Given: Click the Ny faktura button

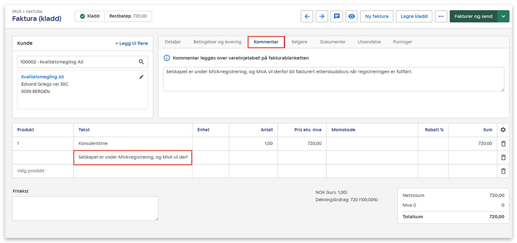Looking at the screenshot, I should [x=377, y=16].
